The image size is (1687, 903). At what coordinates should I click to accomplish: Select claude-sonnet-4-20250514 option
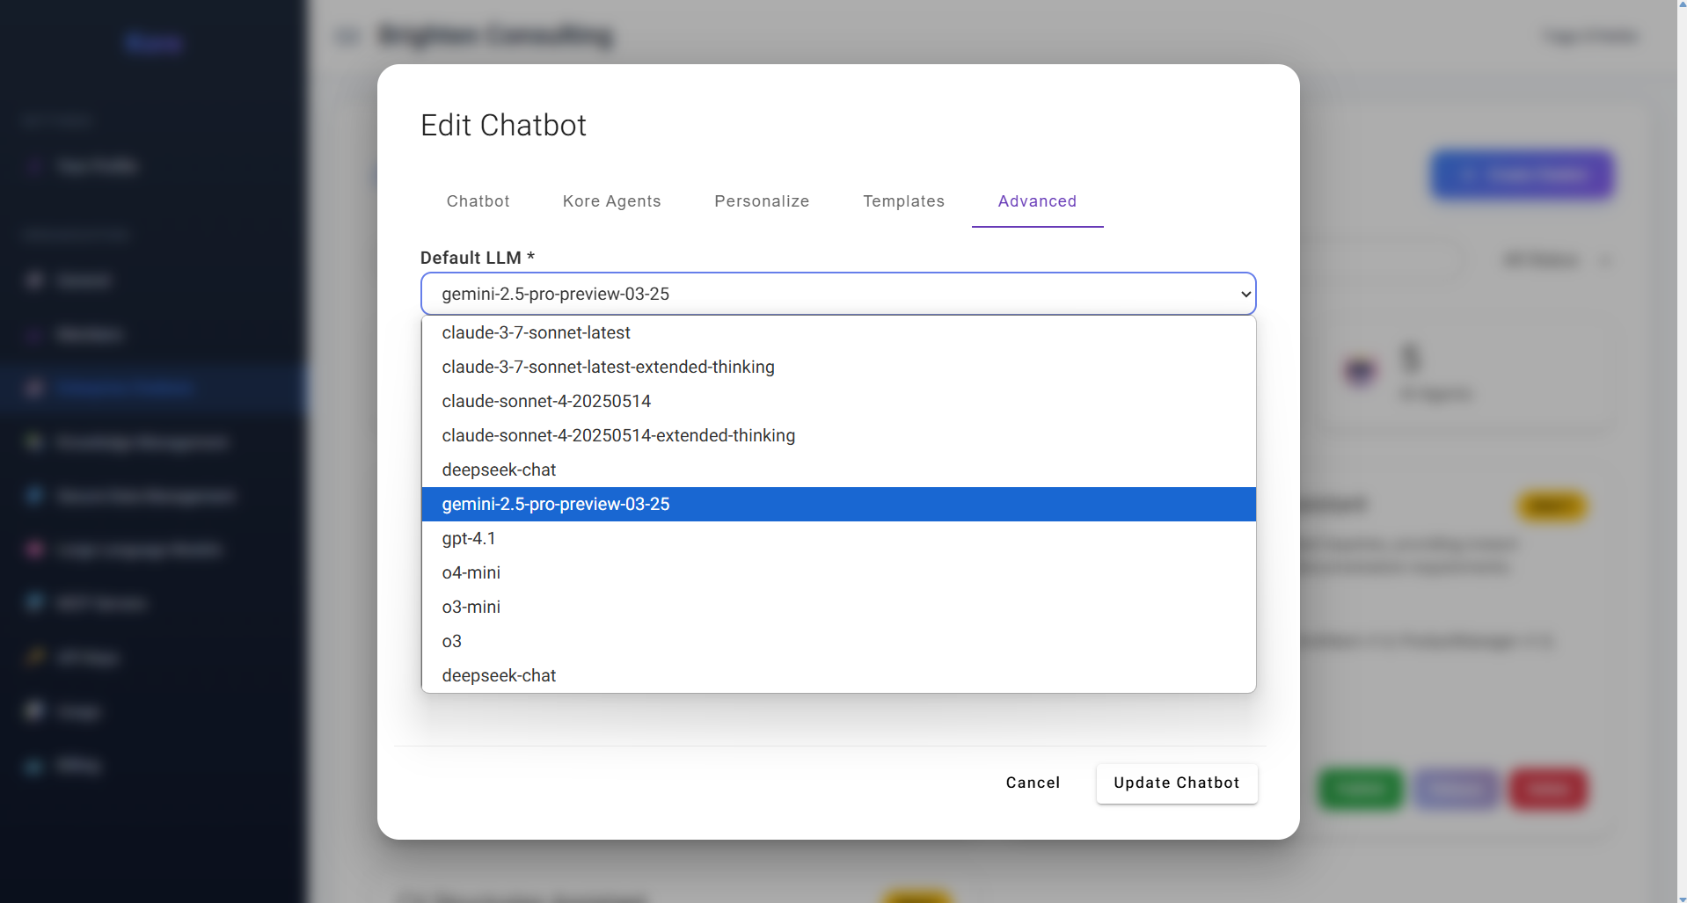838,401
